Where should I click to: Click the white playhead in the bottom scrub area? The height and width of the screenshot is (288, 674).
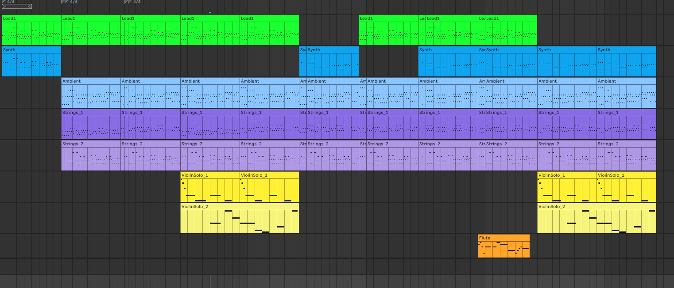(210, 281)
